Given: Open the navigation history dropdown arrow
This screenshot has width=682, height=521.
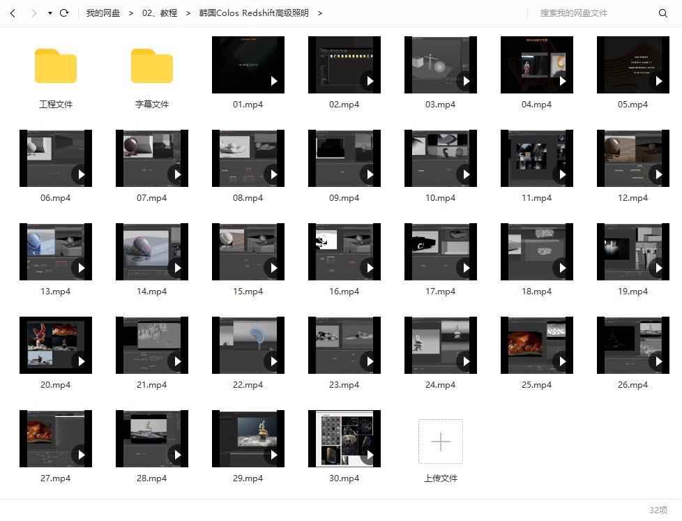Looking at the screenshot, I should [50, 13].
